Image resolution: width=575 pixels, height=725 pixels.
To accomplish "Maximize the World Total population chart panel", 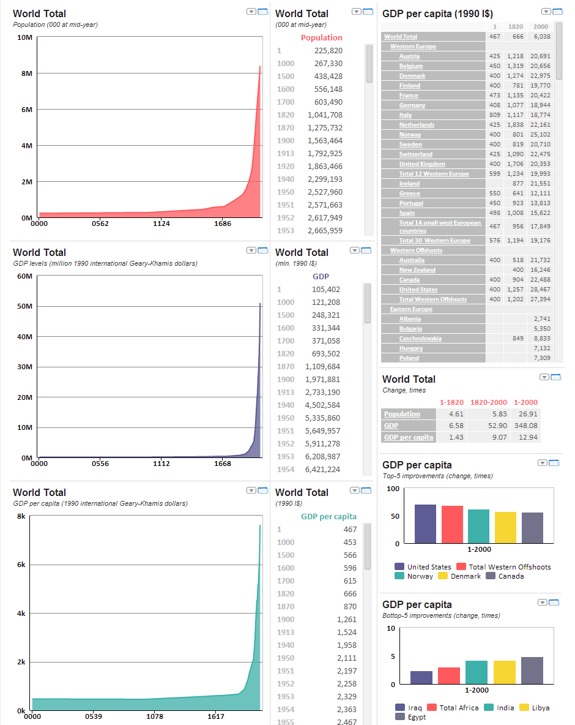I will click(263, 11).
